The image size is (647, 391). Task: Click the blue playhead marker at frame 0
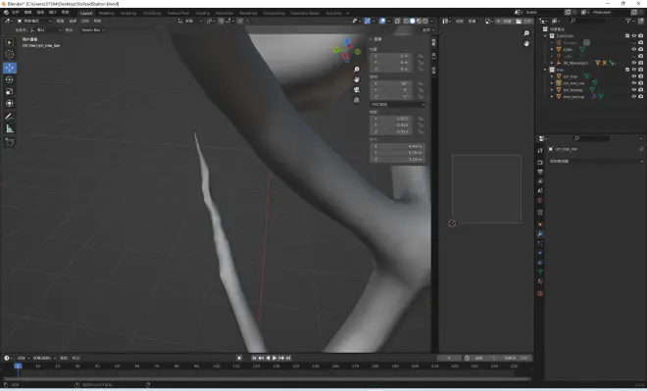18,366
